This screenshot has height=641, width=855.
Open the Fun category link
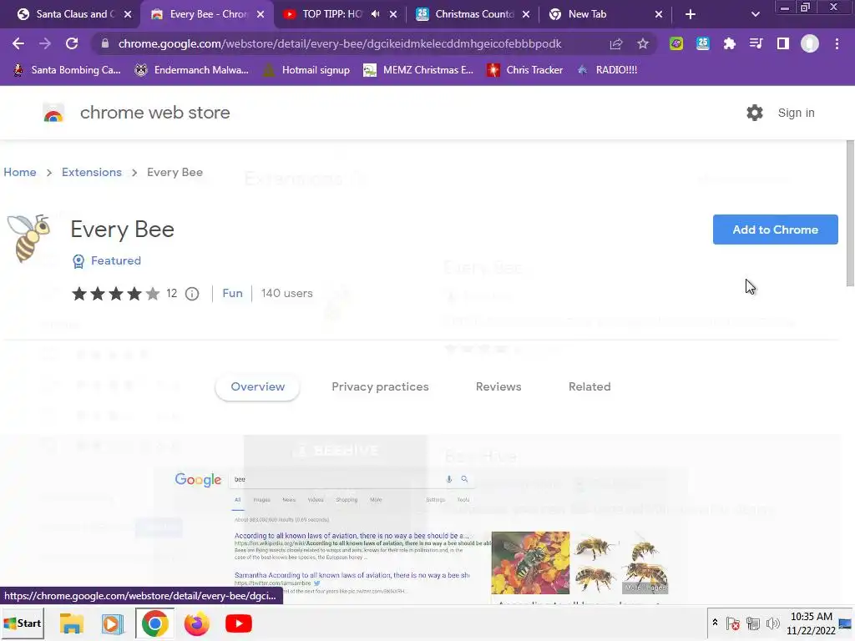(232, 293)
